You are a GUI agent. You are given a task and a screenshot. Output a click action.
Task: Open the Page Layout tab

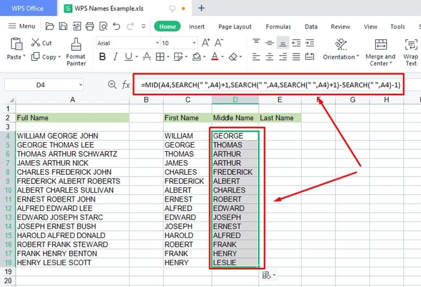click(235, 27)
